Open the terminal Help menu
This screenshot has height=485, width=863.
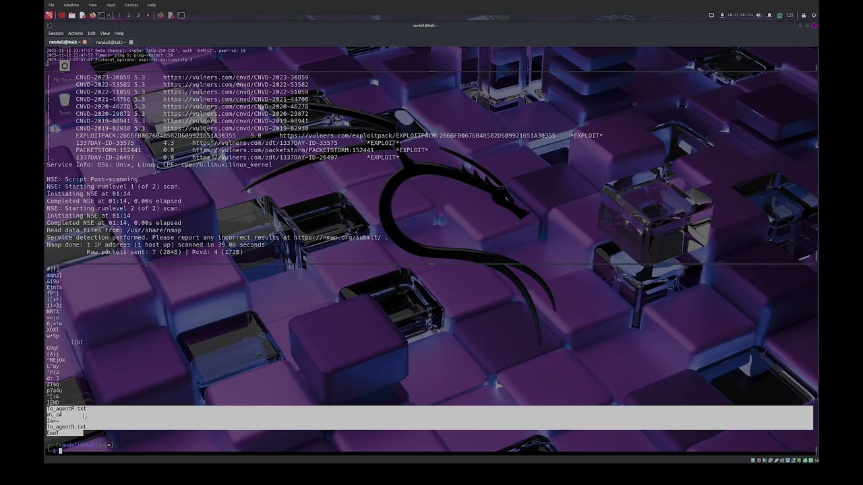(x=119, y=33)
